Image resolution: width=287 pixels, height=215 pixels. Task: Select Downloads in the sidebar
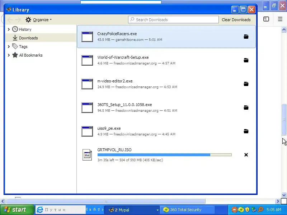coord(28,38)
